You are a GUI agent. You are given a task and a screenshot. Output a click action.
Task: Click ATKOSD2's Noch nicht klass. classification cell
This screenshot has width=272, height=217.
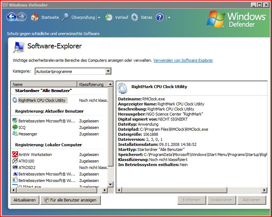(93, 168)
